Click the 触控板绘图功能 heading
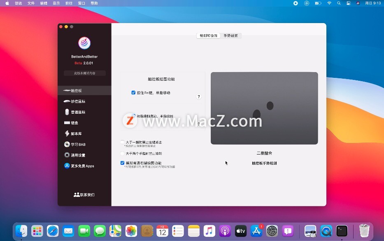This screenshot has height=241, width=384. click(161, 79)
